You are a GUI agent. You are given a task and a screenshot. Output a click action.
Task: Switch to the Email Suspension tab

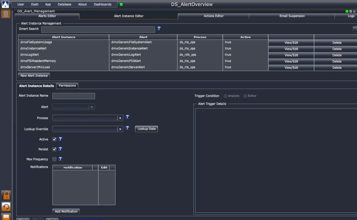pos(292,16)
